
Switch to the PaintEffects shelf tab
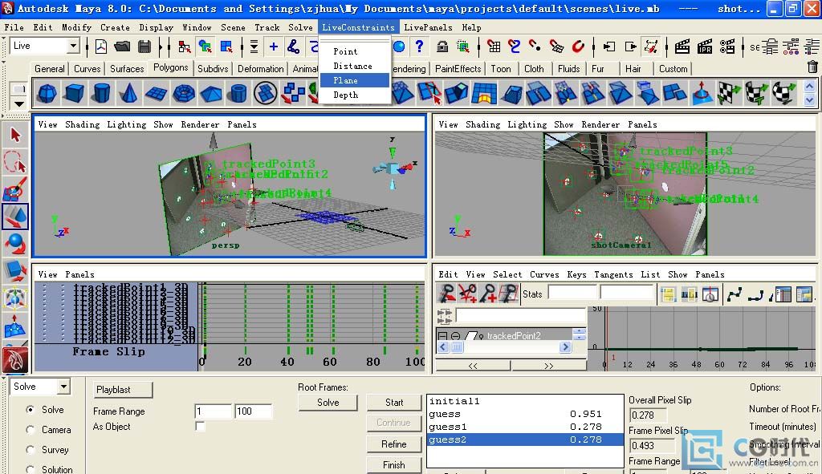point(458,69)
